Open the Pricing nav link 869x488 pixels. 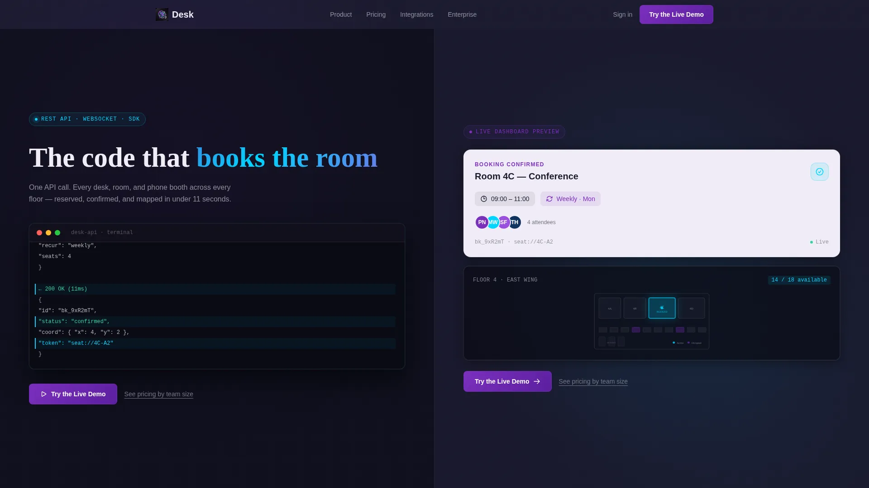[x=376, y=14]
